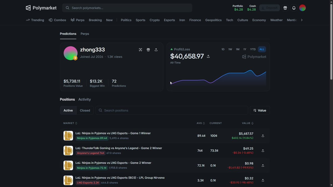Click the Polymarket logo
The width and height of the screenshot is (333, 187).
(x=41, y=8)
